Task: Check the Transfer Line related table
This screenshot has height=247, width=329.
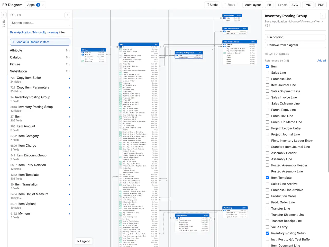Action: click(x=267, y=208)
